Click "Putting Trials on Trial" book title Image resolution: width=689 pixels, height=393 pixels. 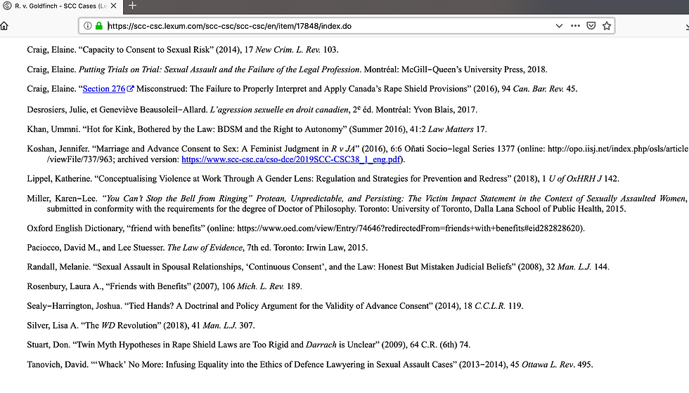point(219,69)
